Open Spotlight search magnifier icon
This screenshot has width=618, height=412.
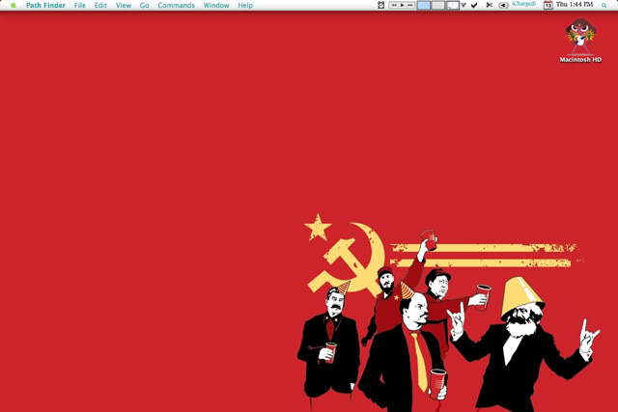pos(604,6)
